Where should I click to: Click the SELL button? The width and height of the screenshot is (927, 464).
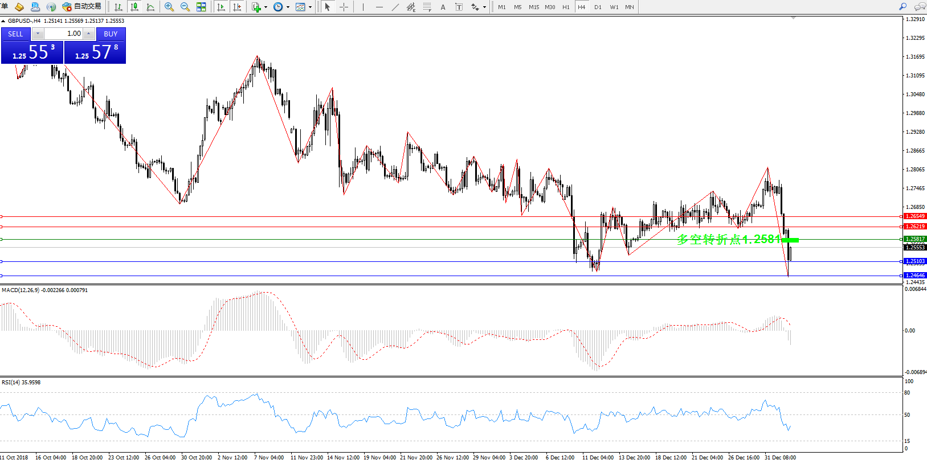click(15, 34)
